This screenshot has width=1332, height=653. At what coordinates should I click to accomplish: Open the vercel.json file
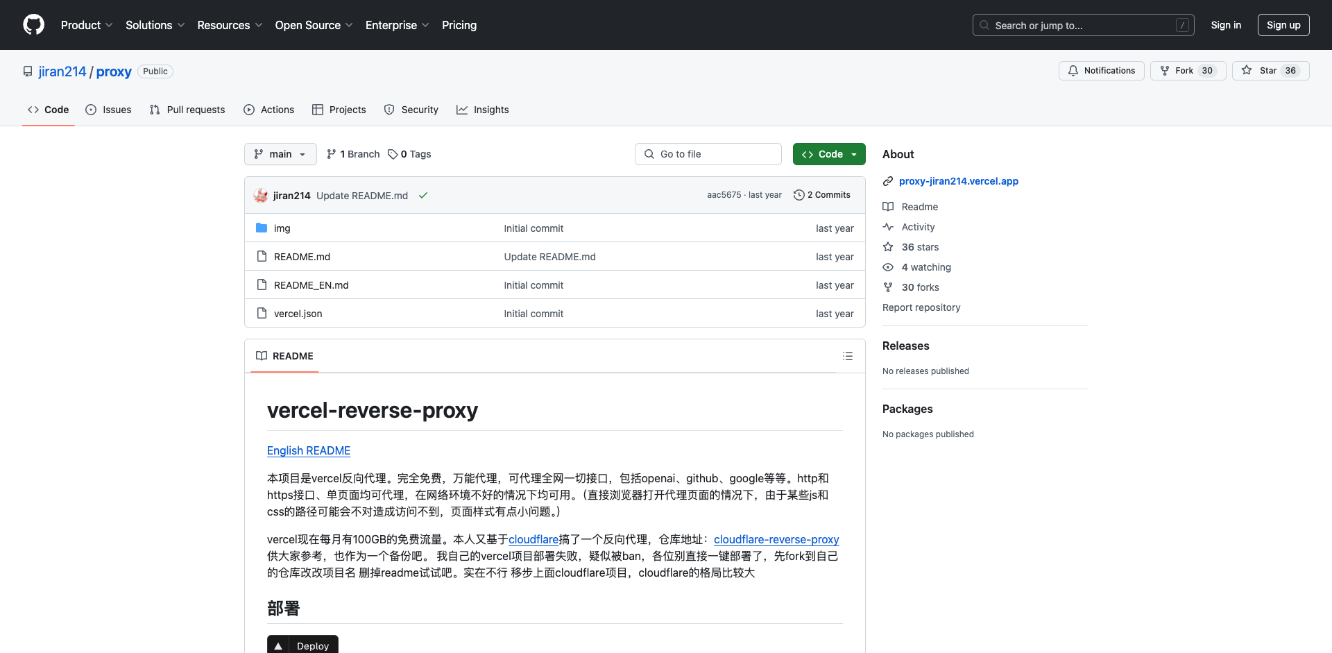click(298, 314)
